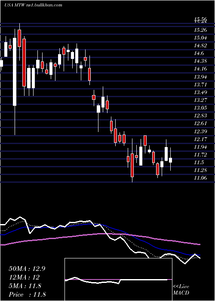The image size is (215, 301).
Task: Click the 13.71 price axis label
Action: 200,84
